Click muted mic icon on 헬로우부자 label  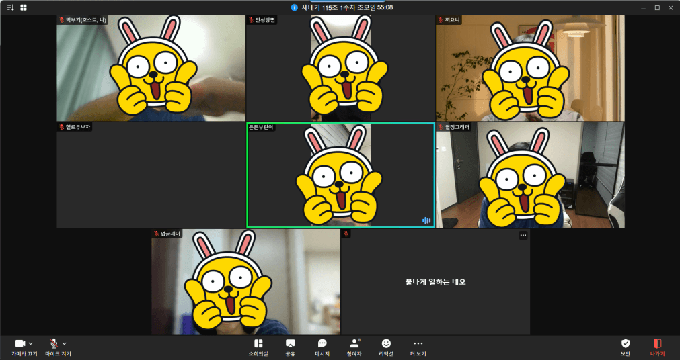pyautogui.click(x=62, y=127)
